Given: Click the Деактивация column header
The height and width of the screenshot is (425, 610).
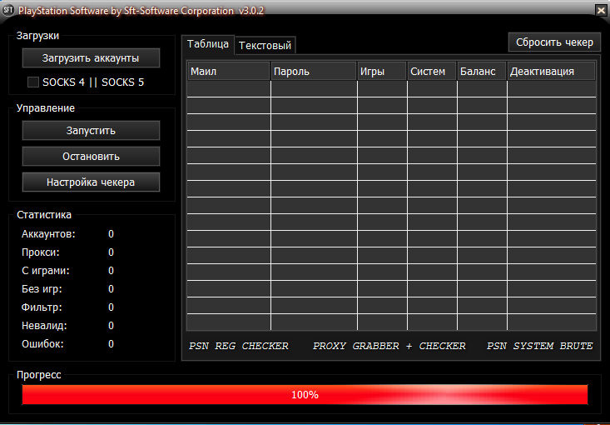Looking at the screenshot, I should [x=551, y=72].
